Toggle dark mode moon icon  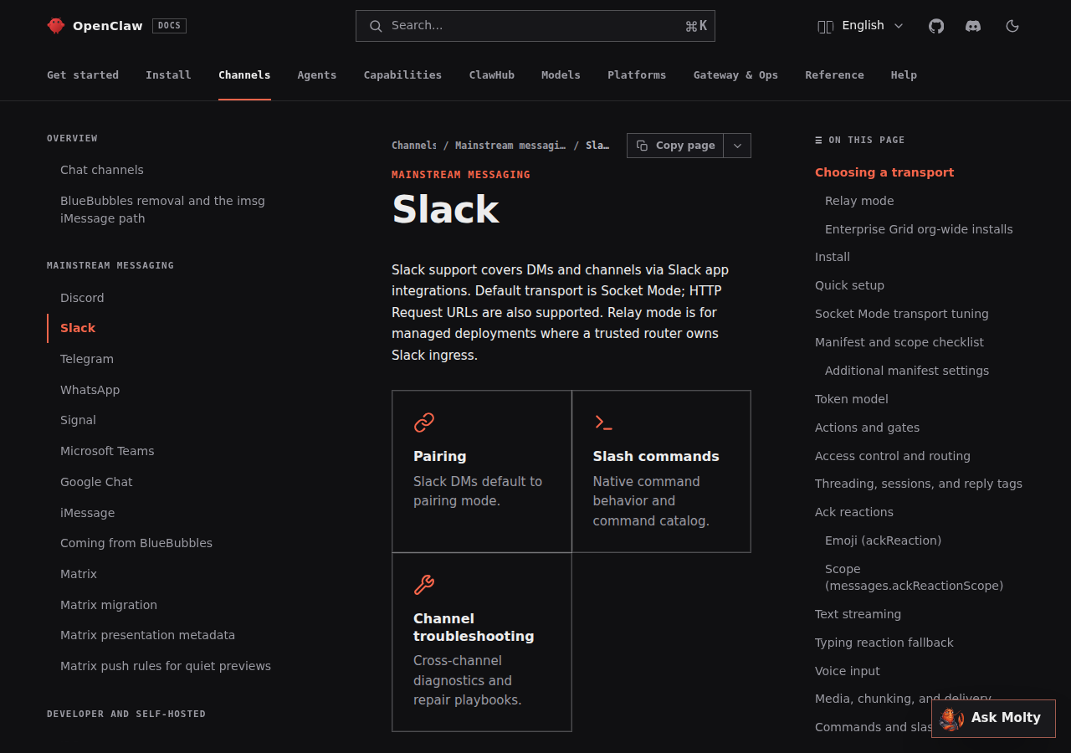pos(1012,26)
